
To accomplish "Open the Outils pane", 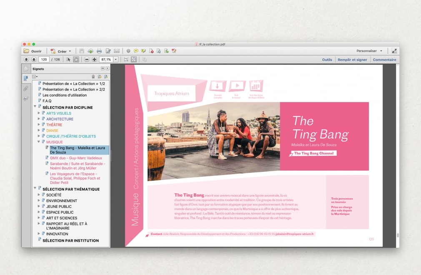I will (x=327, y=60).
